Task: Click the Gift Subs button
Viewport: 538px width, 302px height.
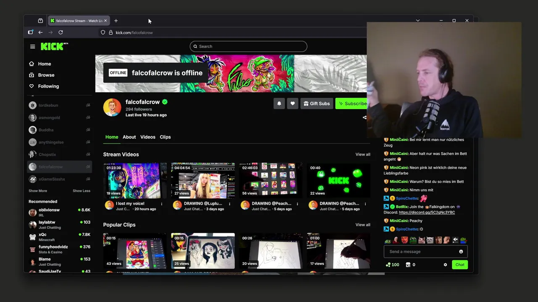Action: pyautogui.click(x=317, y=104)
